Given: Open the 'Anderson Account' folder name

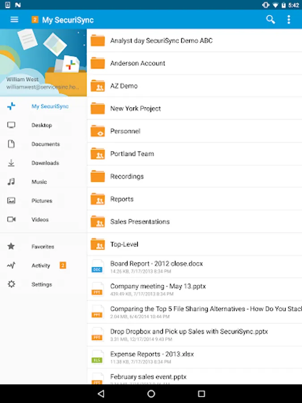Looking at the screenshot, I should (138, 63).
